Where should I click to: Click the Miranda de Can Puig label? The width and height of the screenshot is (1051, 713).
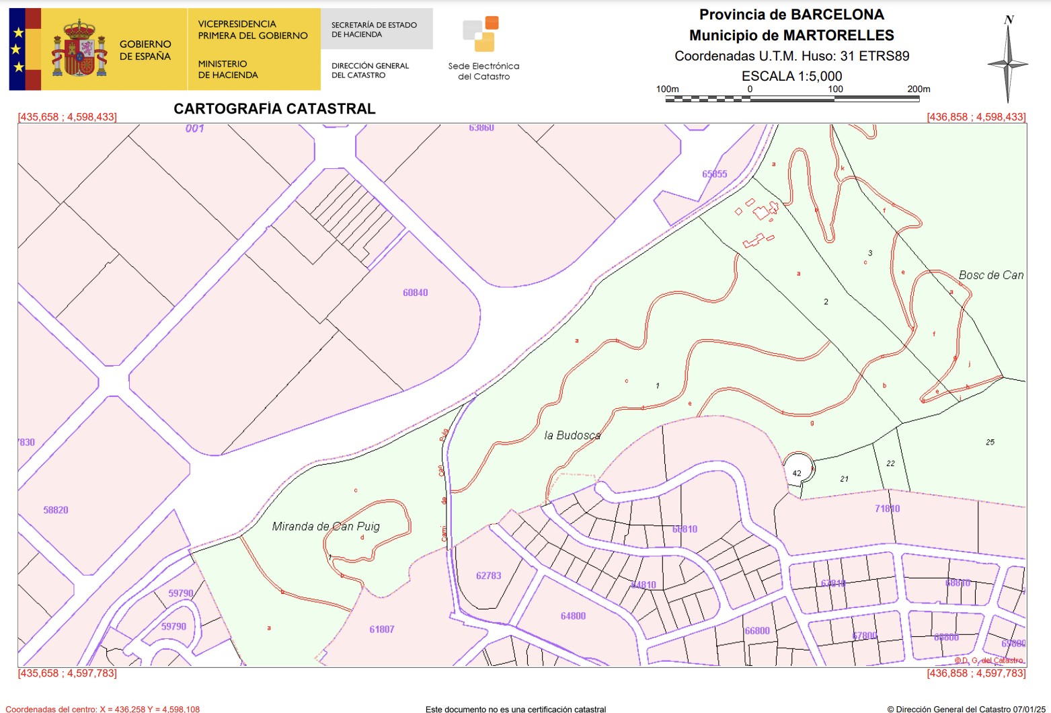[325, 526]
